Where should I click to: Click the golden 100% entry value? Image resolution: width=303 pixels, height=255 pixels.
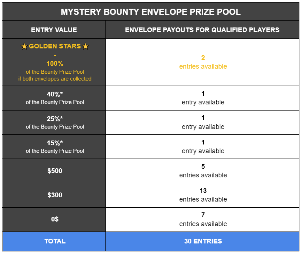tap(55, 64)
